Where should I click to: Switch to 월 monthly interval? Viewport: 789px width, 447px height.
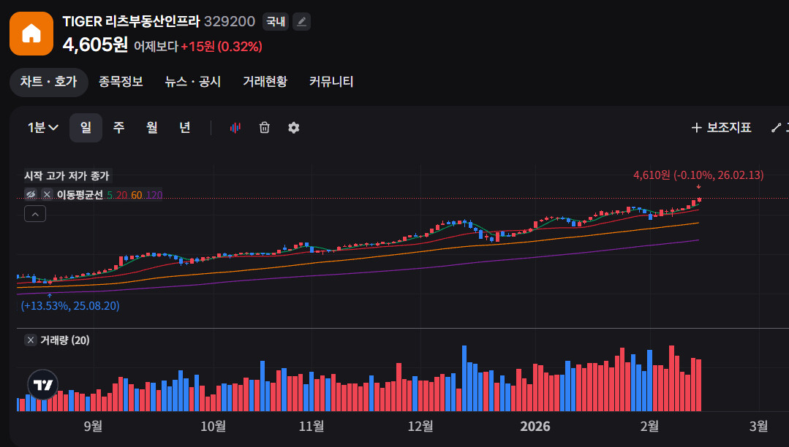[x=151, y=128]
